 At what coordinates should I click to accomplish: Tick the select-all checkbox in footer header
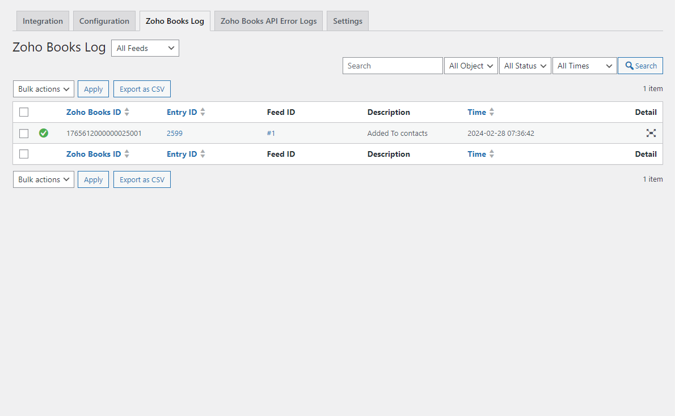(x=24, y=154)
